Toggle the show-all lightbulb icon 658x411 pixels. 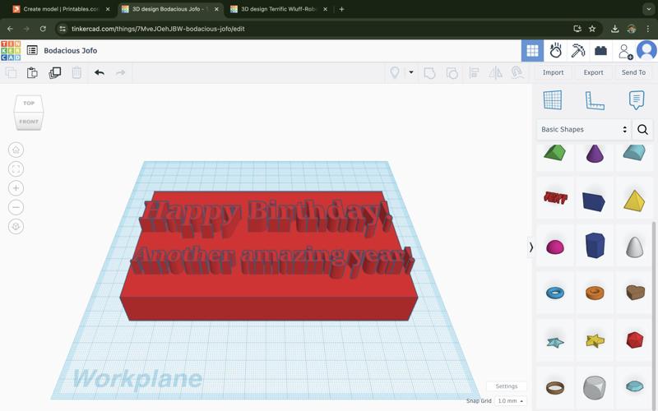click(x=395, y=73)
